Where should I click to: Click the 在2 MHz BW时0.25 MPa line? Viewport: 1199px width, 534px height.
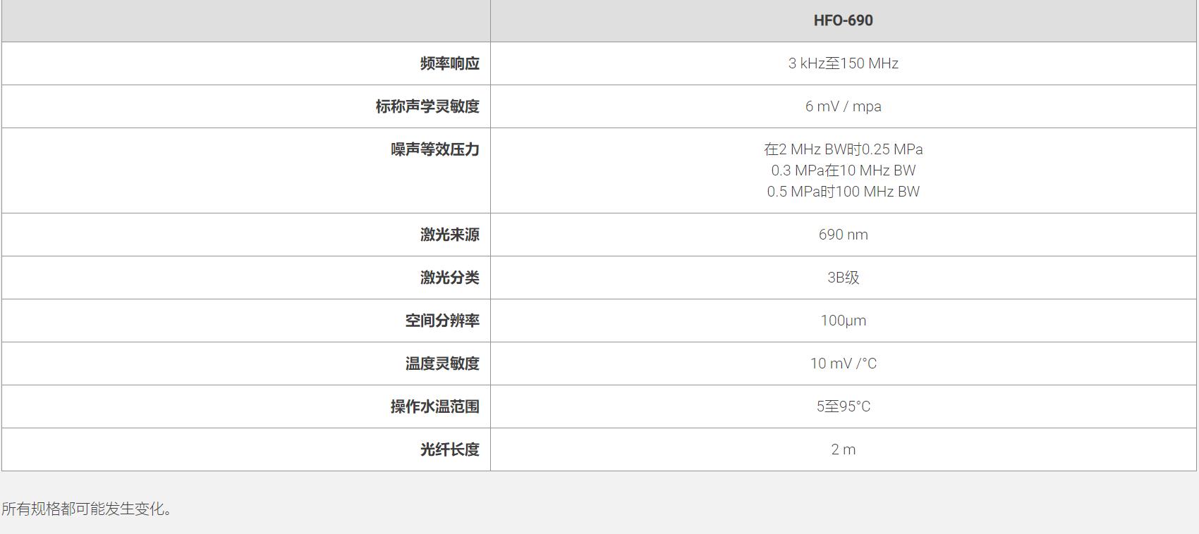[x=843, y=149]
